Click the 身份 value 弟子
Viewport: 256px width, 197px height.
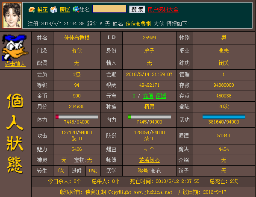click(x=150, y=50)
